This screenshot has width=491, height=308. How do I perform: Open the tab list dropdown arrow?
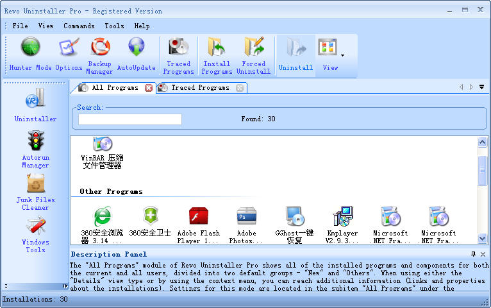pyautogui.click(x=481, y=87)
